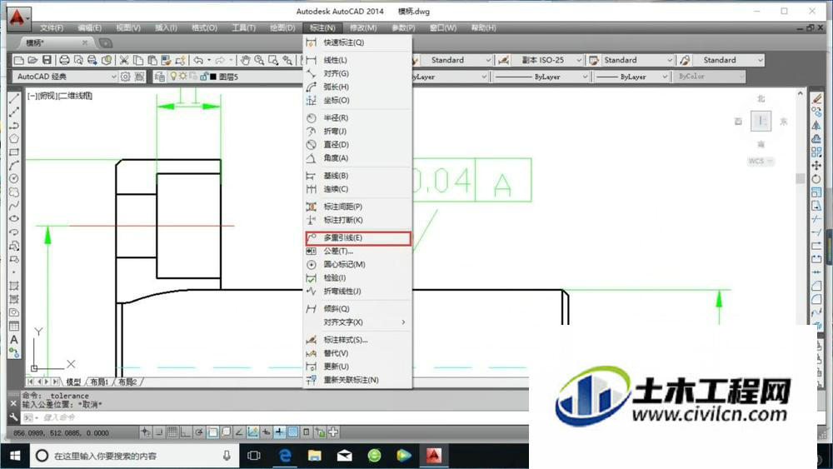
Task: Choose 标注样式(S)... entry
Action: click(357, 339)
